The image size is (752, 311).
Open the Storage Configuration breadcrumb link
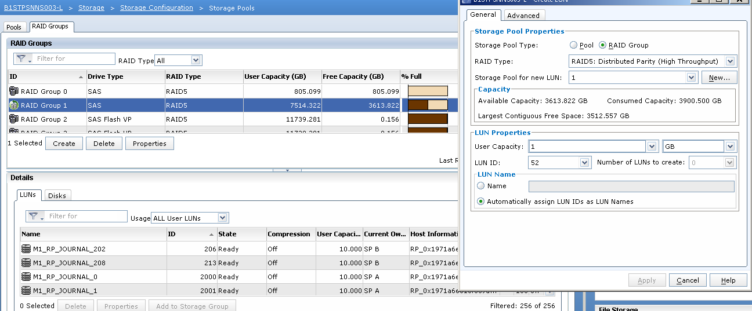(x=157, y=8)
